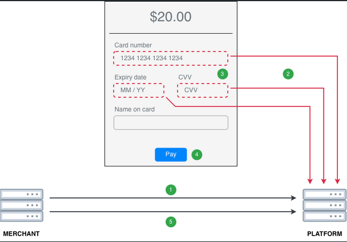Screen dimensions: 347x242
Task: Select the green step 2 marker
Action: [x=288, y=74]
